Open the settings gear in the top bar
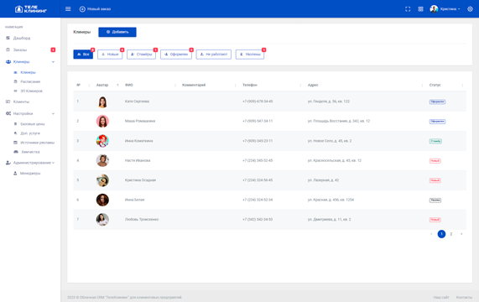Image resolution: width=479 pixels, height=302 pixels. coord(470,9)
